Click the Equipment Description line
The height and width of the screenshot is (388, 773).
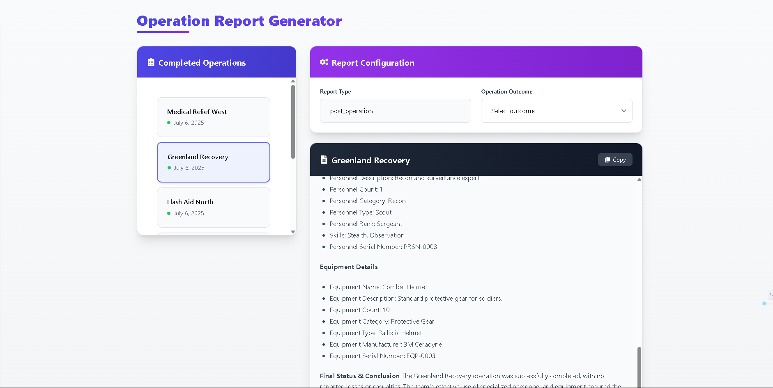pos(416,298)
